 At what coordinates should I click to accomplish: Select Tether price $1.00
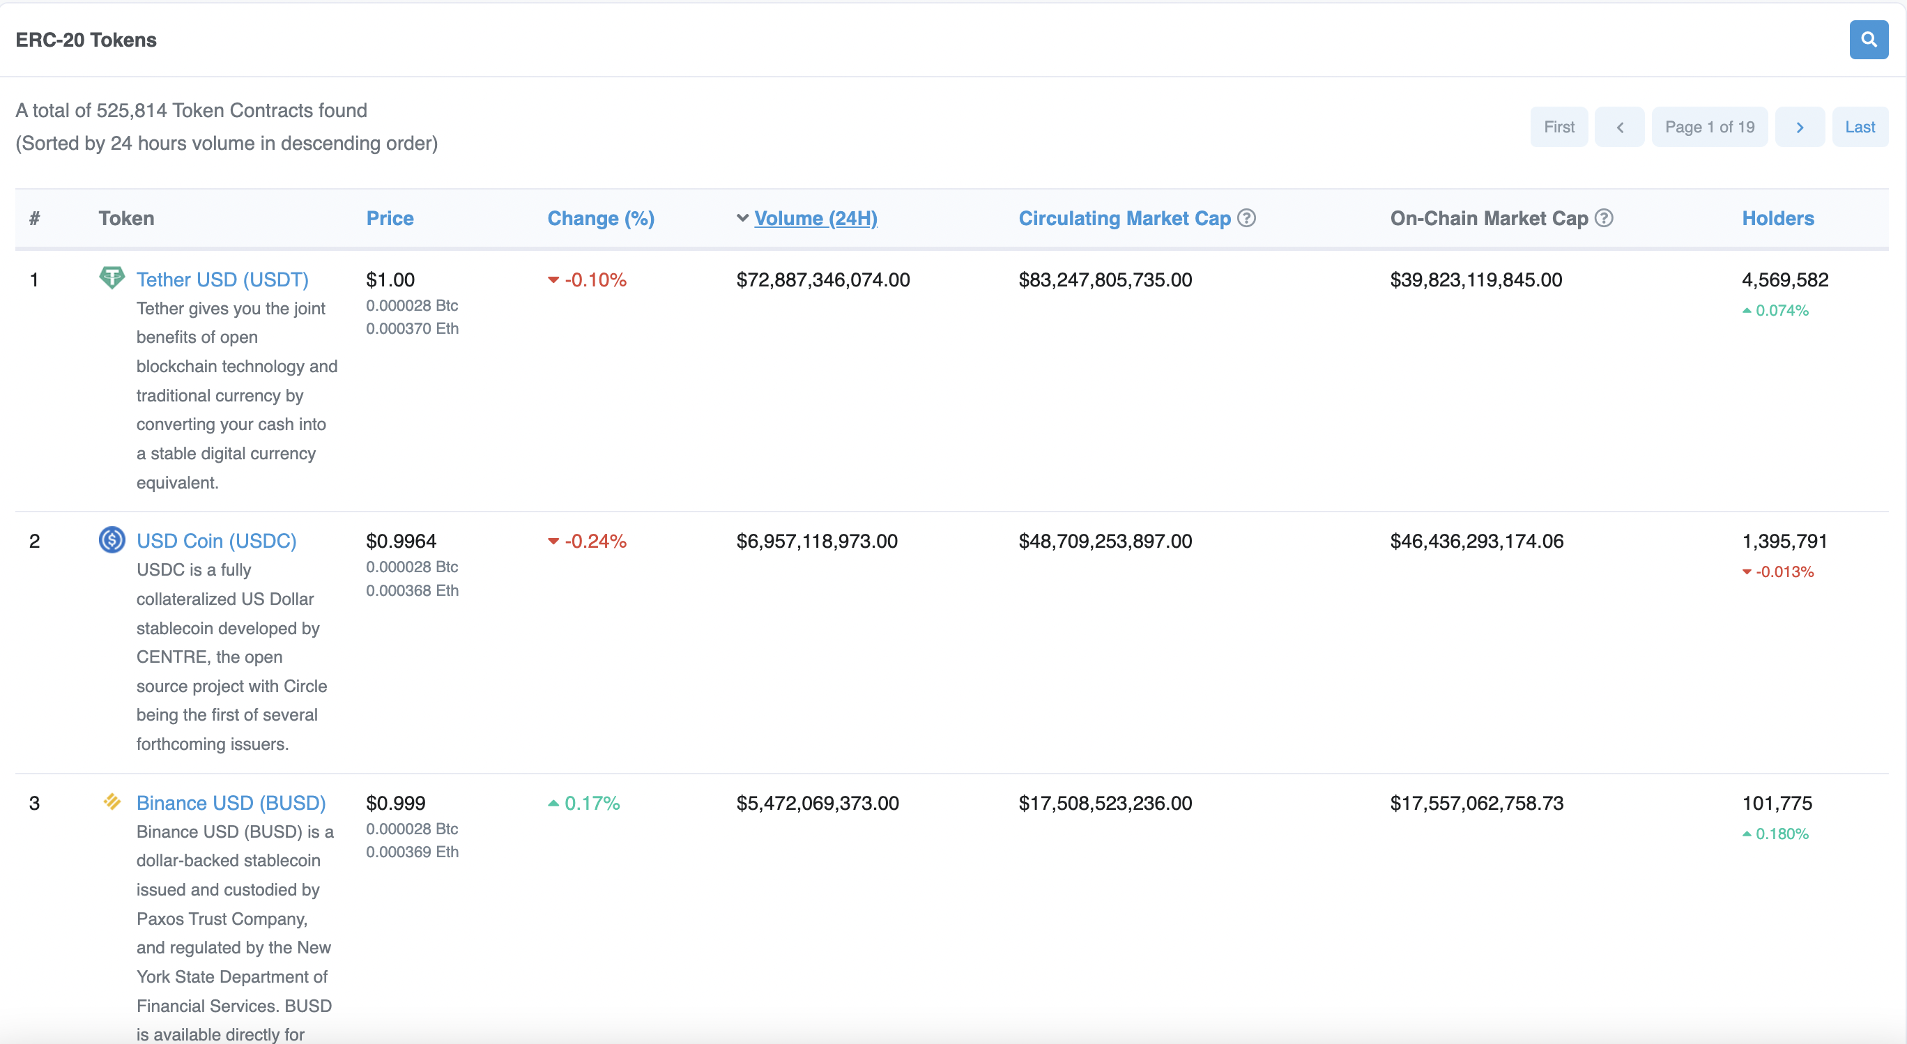click(390, 279)
